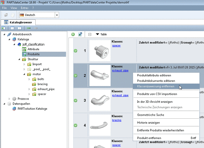Expand the Import folder node

(24, 64)
